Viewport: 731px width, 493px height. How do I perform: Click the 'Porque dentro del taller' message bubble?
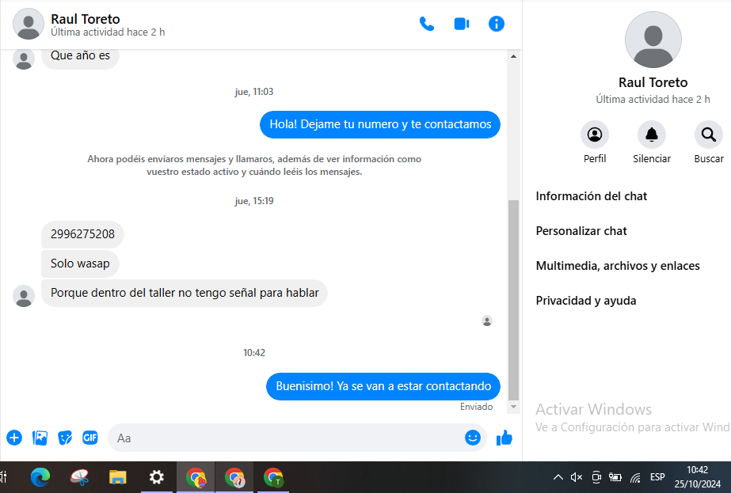tap(185, 293)
